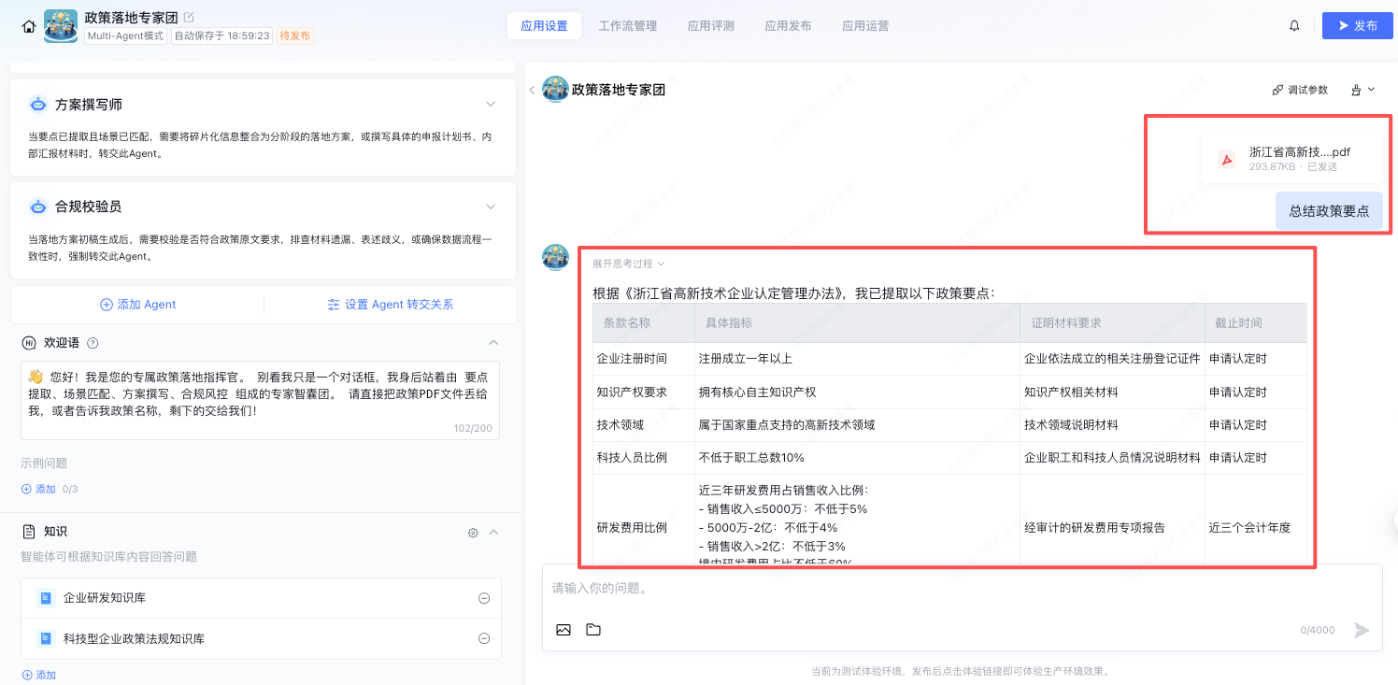
Task: Open the 应用评测 tab
Action: [x=710, y=26]
